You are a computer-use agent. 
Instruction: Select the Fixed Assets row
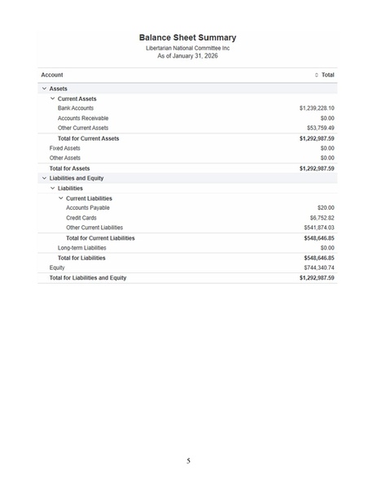point(187,148)
